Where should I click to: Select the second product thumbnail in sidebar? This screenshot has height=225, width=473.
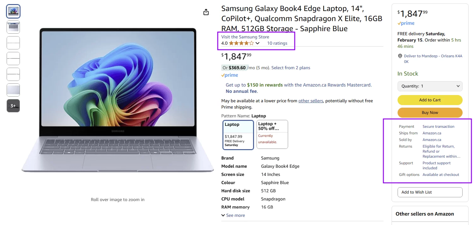[13, 27]
